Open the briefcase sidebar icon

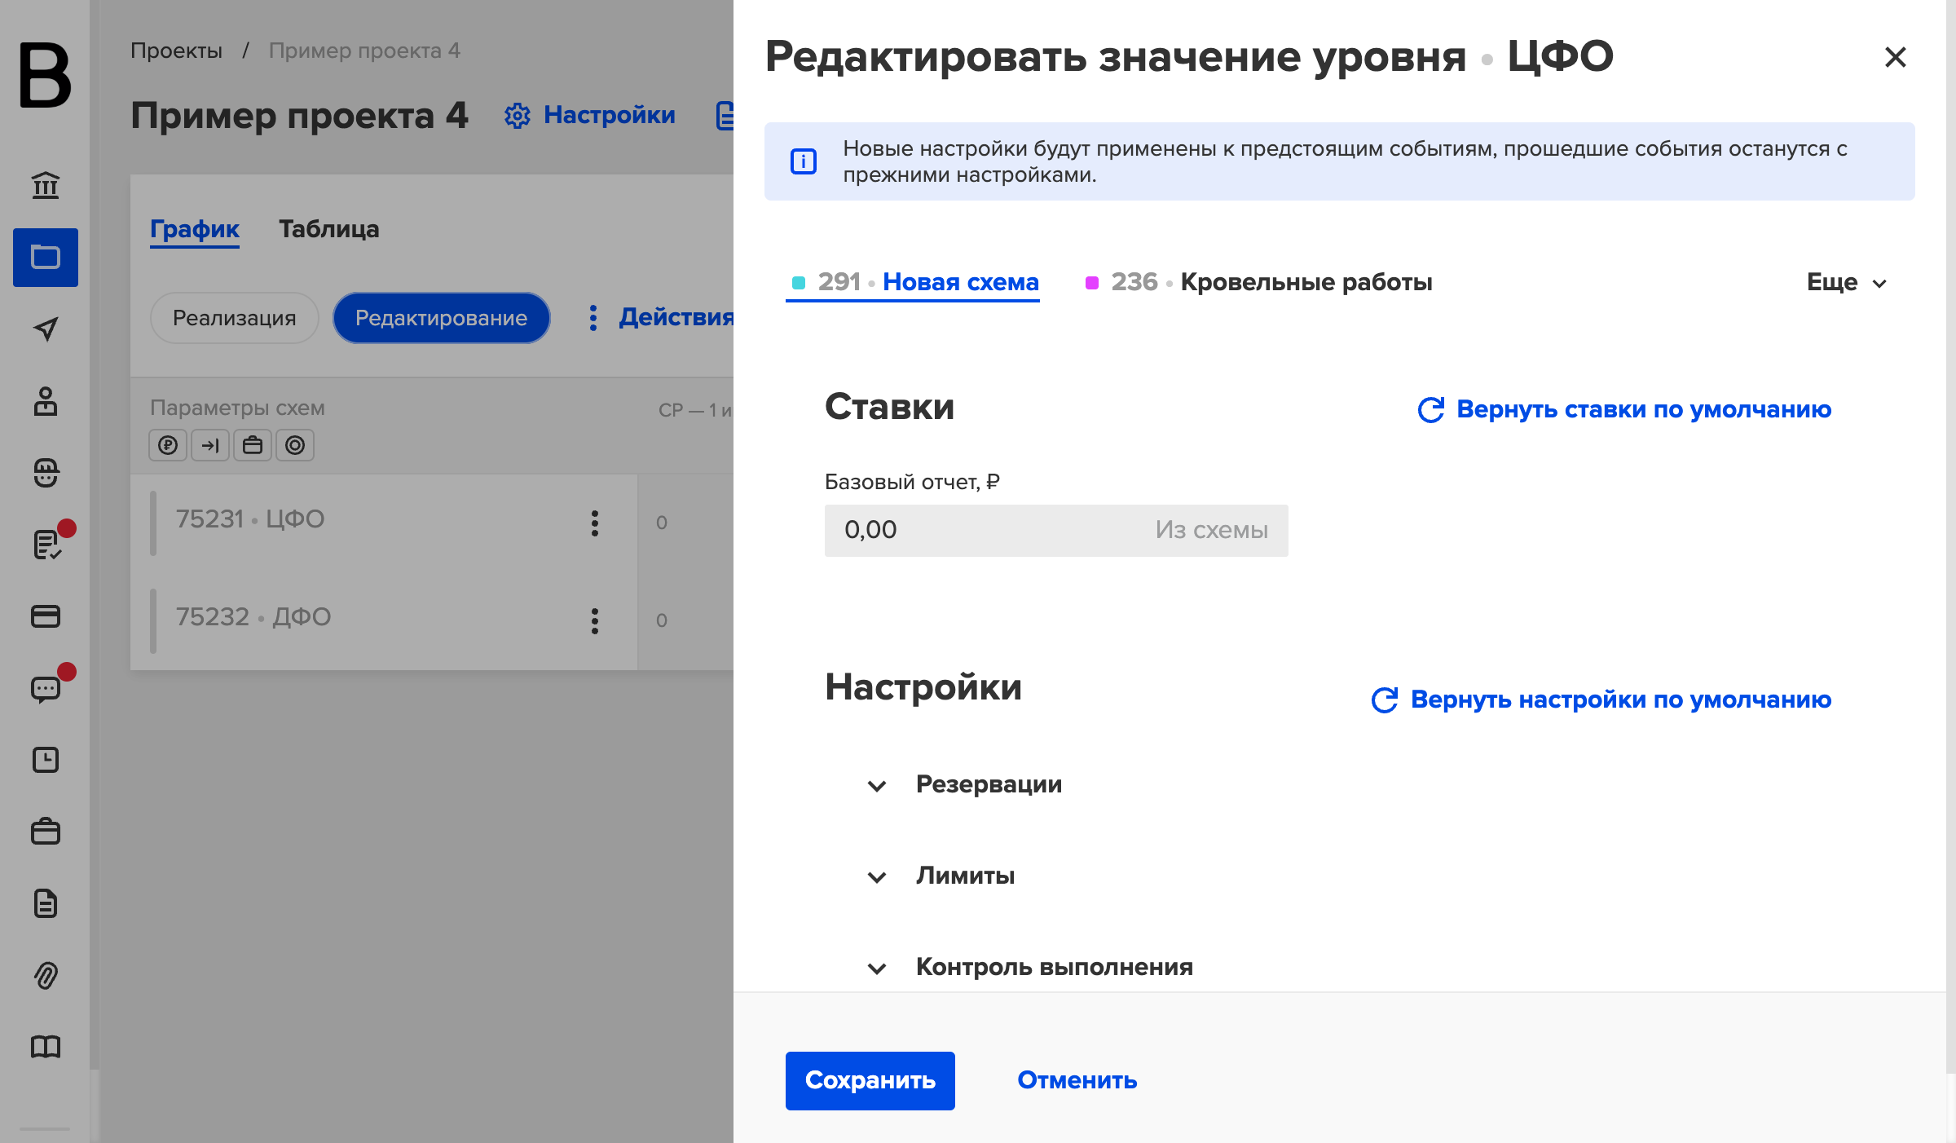46,832
